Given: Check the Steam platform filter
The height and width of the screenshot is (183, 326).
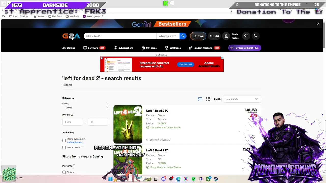Looking at the screenshot, I should click(64, 172).
